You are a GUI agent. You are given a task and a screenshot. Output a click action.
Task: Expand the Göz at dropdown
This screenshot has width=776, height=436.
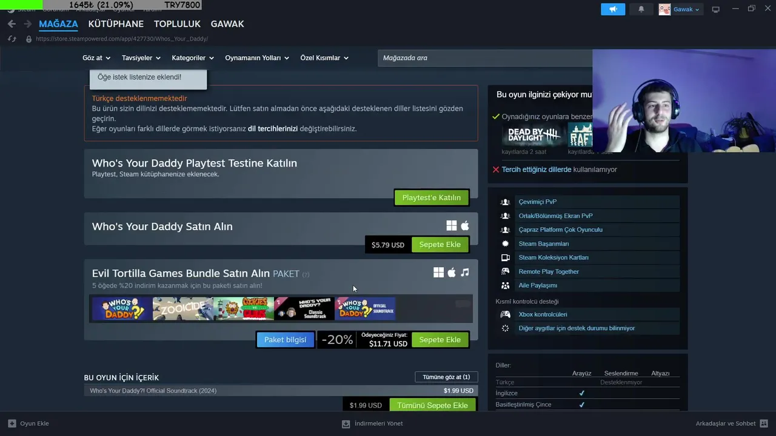96,58
